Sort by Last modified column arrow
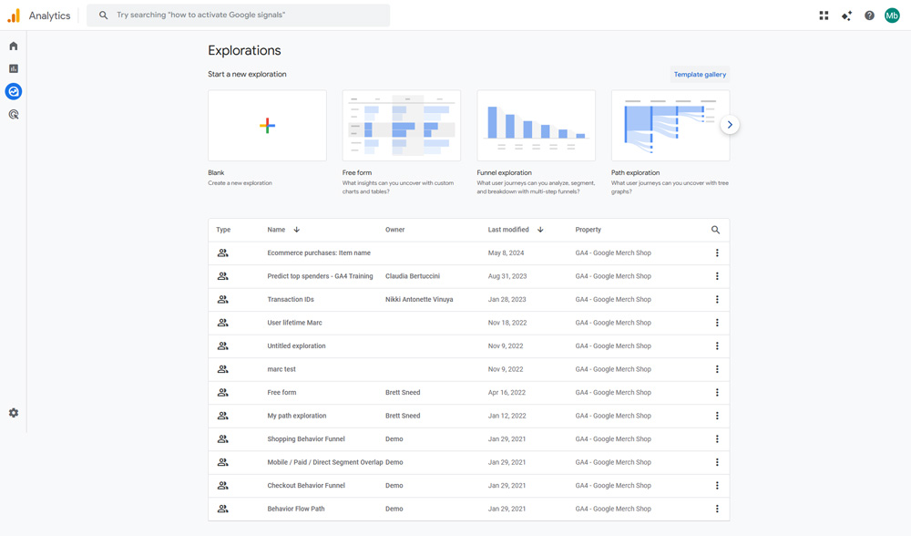The height and width of the screenshot is (536, 911). click(540, 230)
